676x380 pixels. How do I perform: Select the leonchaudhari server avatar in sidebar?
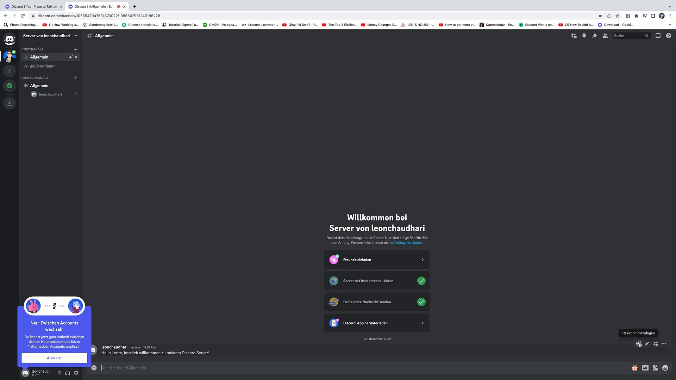click(10, 56)
